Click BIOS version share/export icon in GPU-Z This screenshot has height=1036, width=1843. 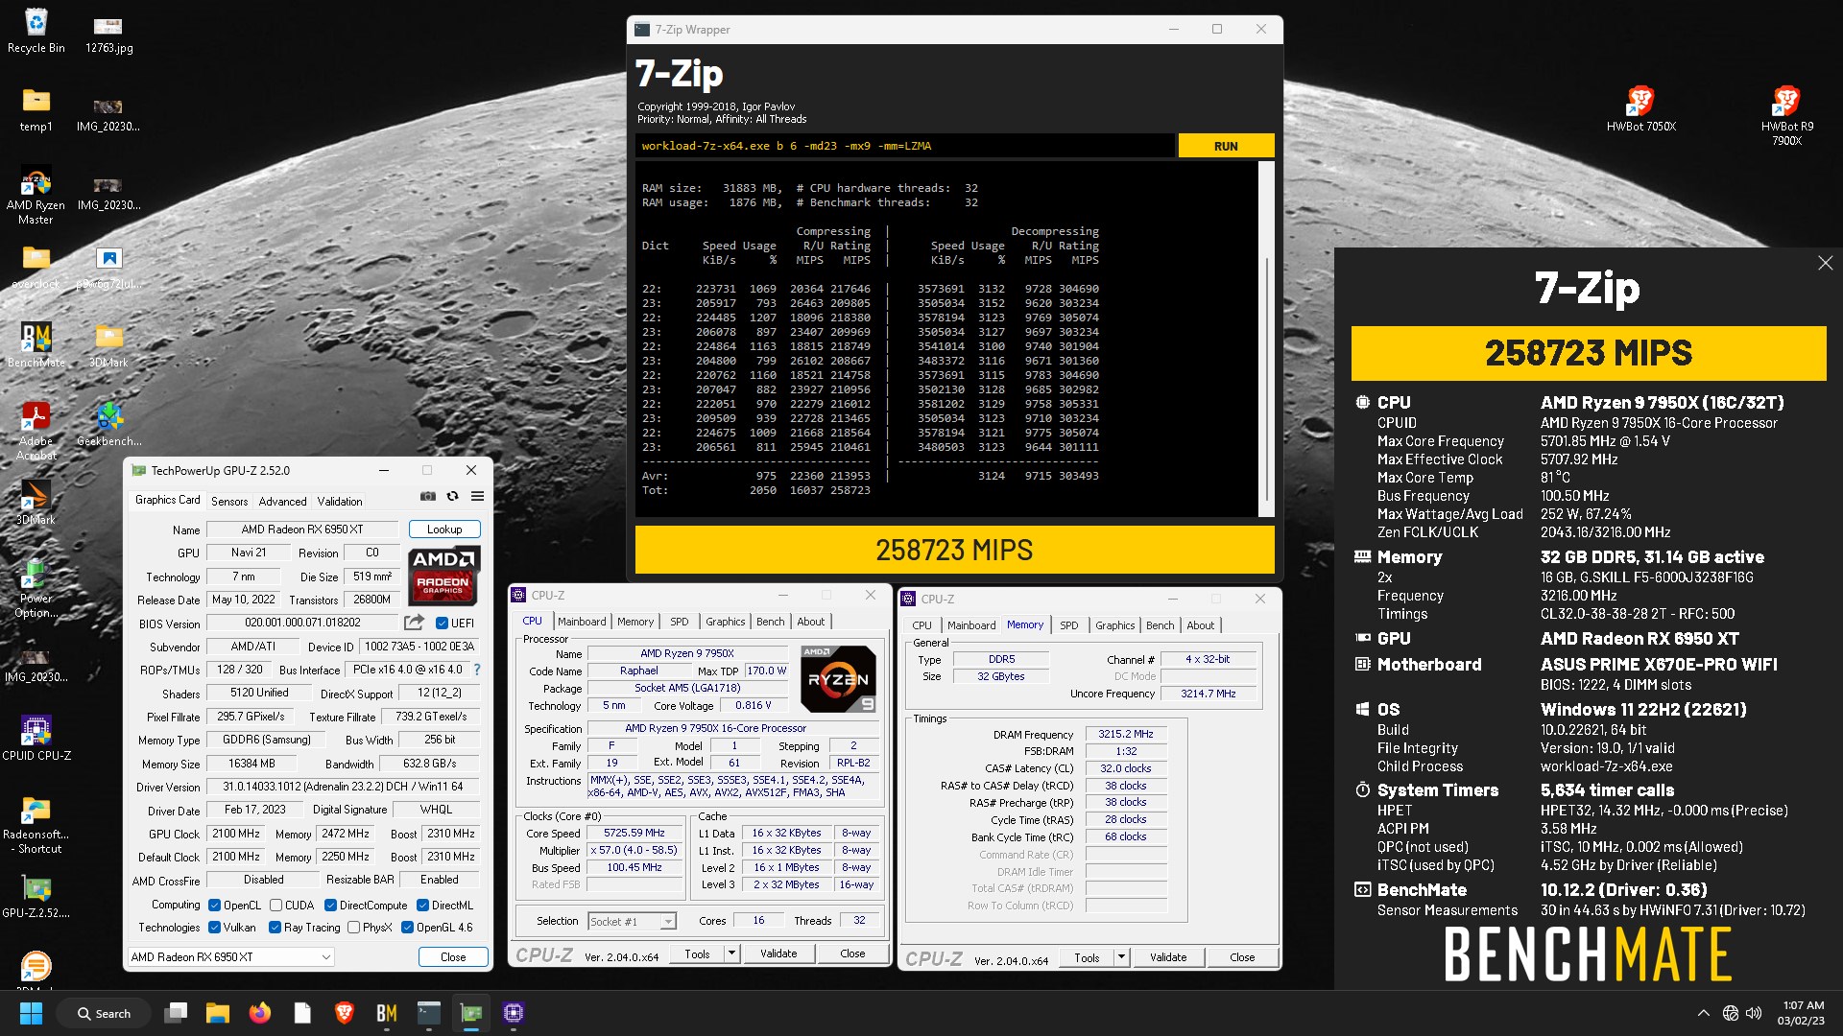[414, 623]
